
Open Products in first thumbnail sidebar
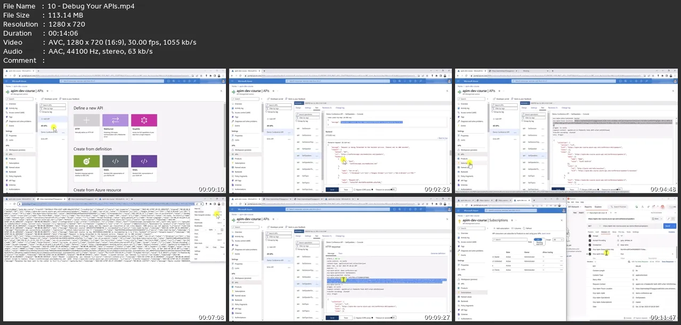point(12,159)
